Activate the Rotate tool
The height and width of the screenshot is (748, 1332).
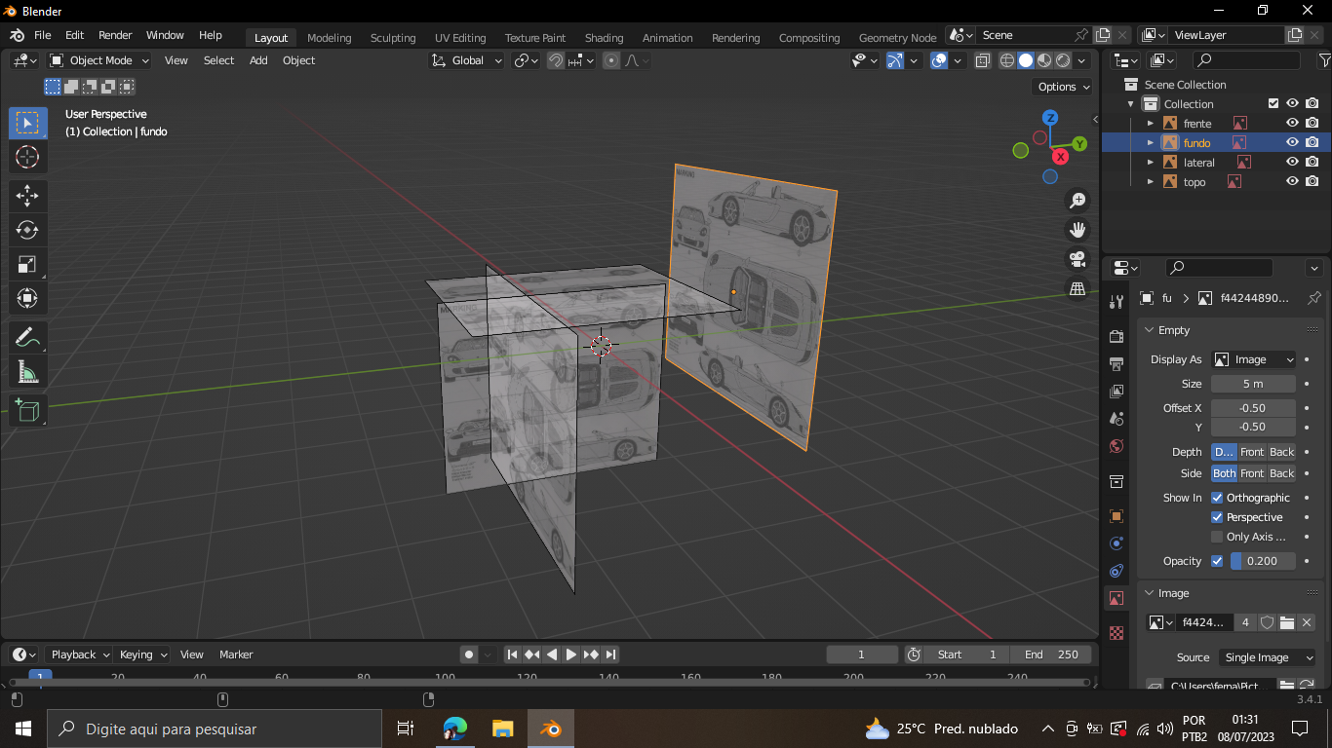(x=27, y=230)
